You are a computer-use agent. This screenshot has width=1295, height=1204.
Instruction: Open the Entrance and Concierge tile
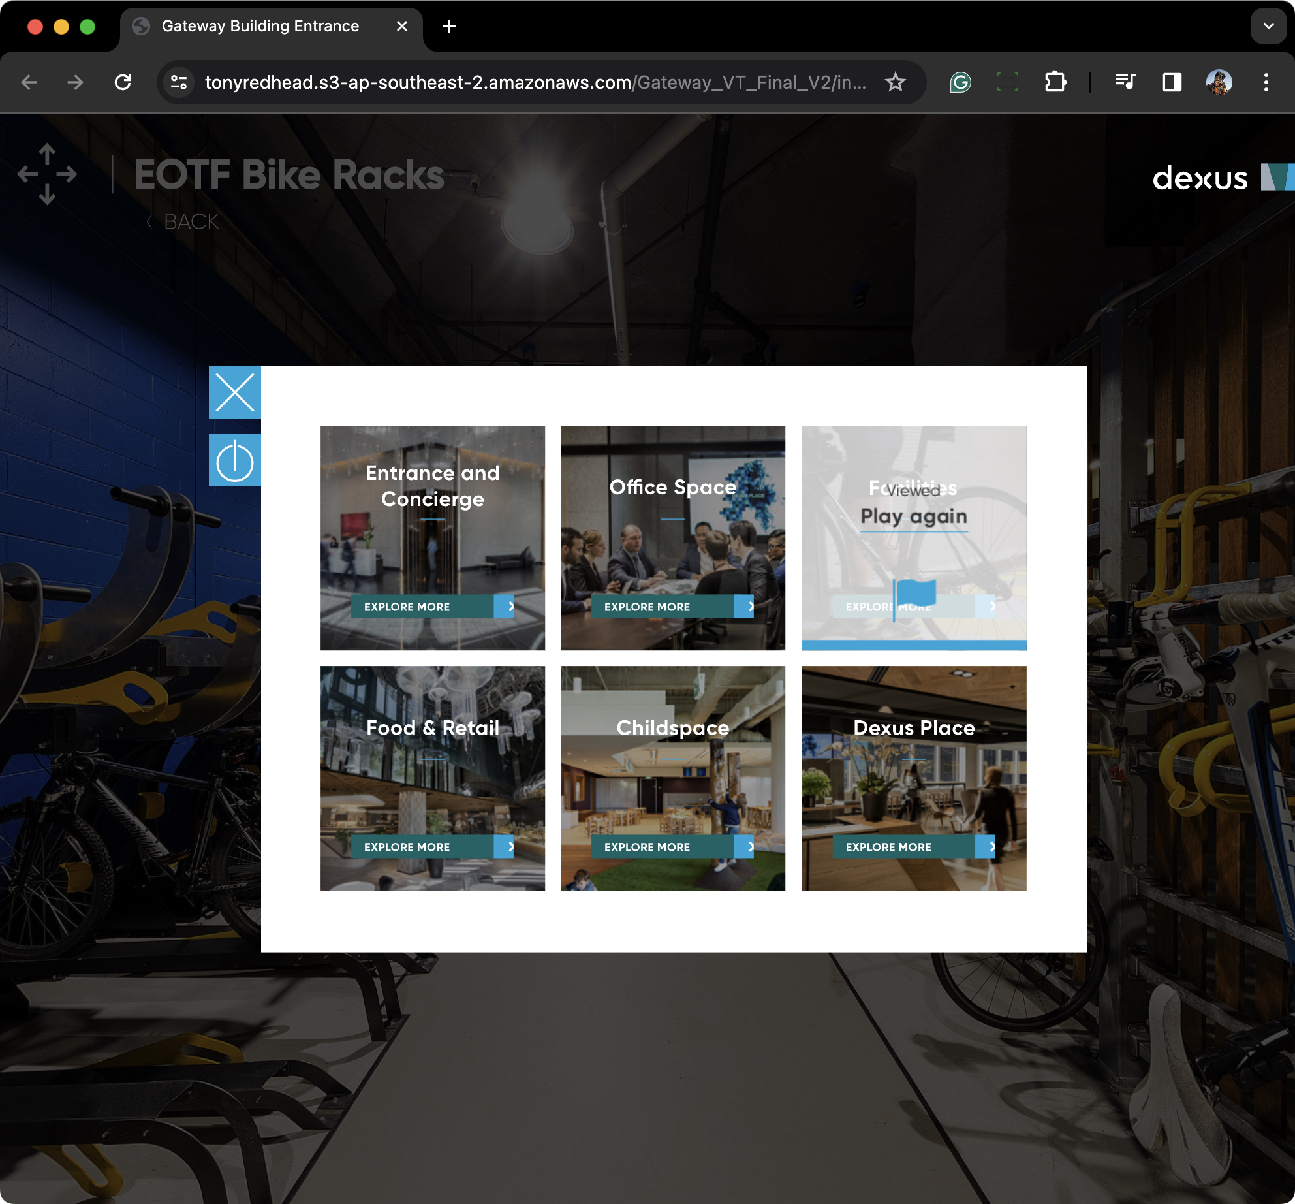point(433,538)
